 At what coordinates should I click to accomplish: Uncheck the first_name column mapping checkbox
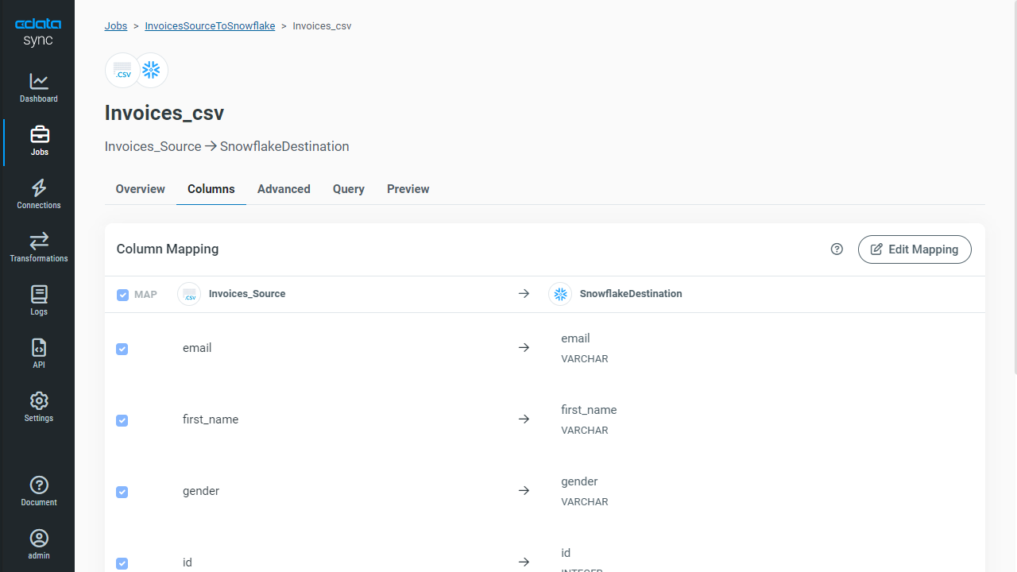coord(122,420)
